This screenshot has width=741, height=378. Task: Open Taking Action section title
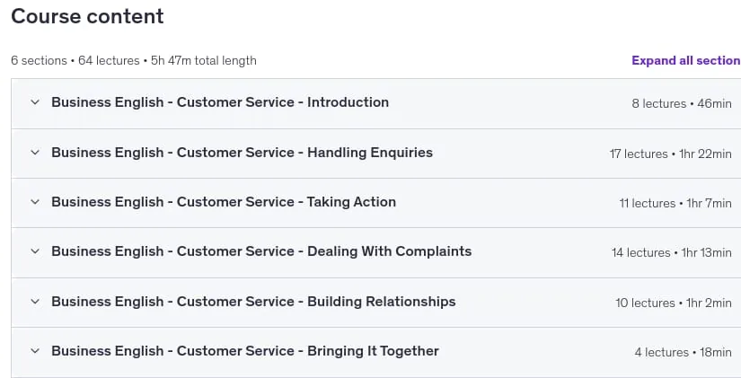224,202
